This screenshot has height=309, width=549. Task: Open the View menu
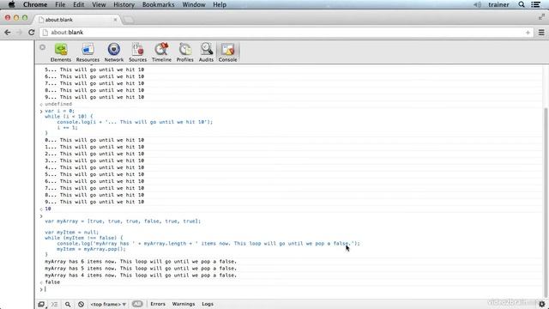click(x=99, y=4)
